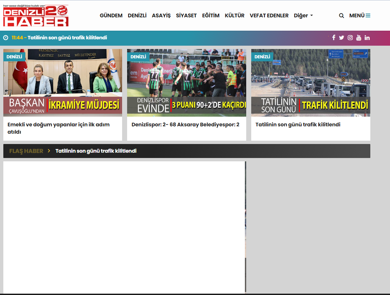Screen dimensions: 390x295
Task: Go to the KÜLTÜR category
Action: 235,15
